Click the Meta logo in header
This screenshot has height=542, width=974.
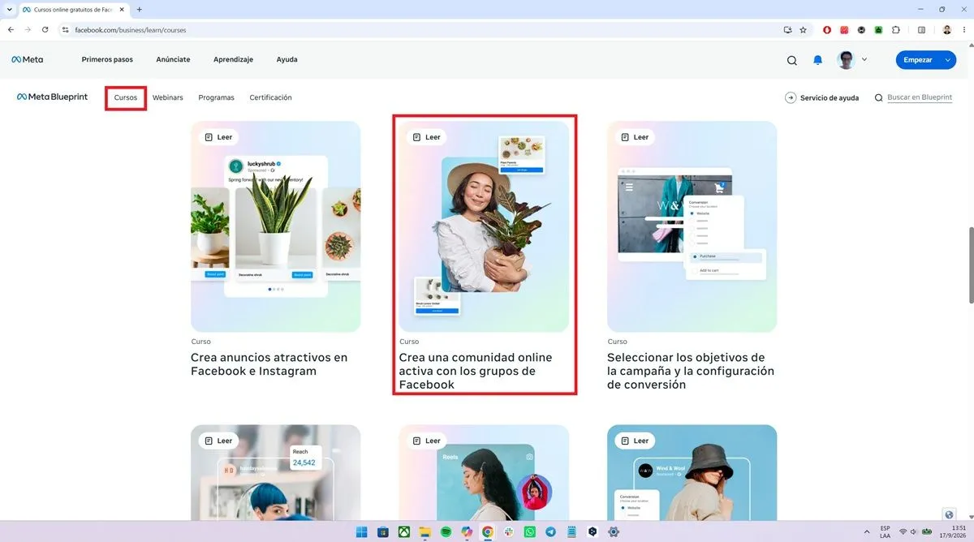[27, 59]
